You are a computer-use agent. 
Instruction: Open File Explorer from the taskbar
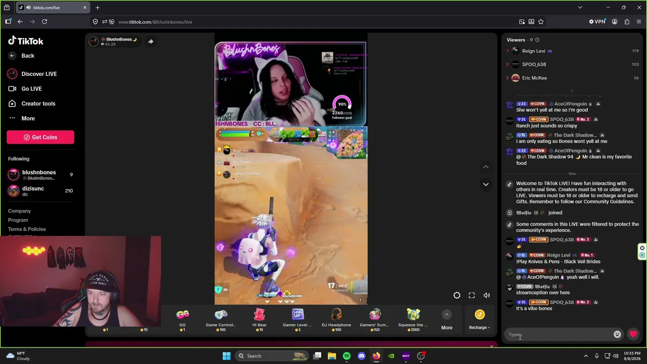332,356
